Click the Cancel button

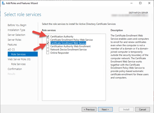point(142,109)
